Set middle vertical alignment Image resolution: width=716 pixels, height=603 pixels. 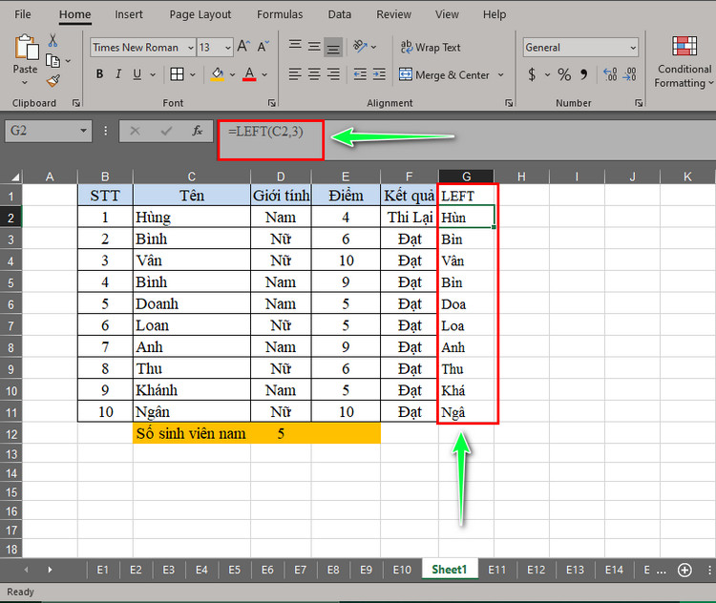tap(314, 47)
